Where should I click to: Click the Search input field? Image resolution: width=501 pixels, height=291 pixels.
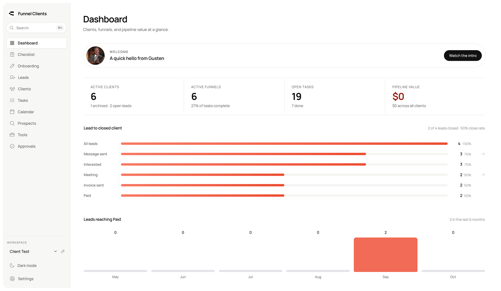click(36, 28)
